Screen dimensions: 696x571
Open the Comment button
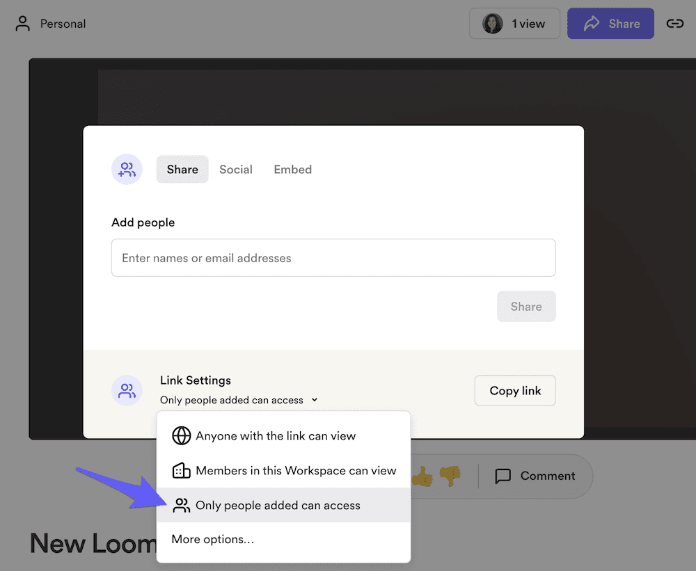pos(535,476)
